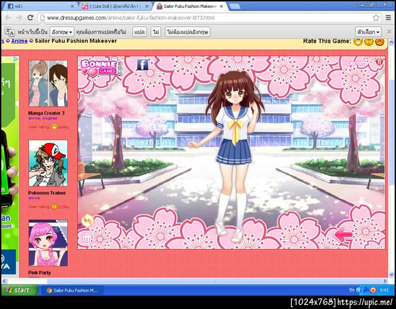This screenshot has height=309, width=396.
Task: Open the Pink Party game thumbnail
Action: [x=48, y=242]
